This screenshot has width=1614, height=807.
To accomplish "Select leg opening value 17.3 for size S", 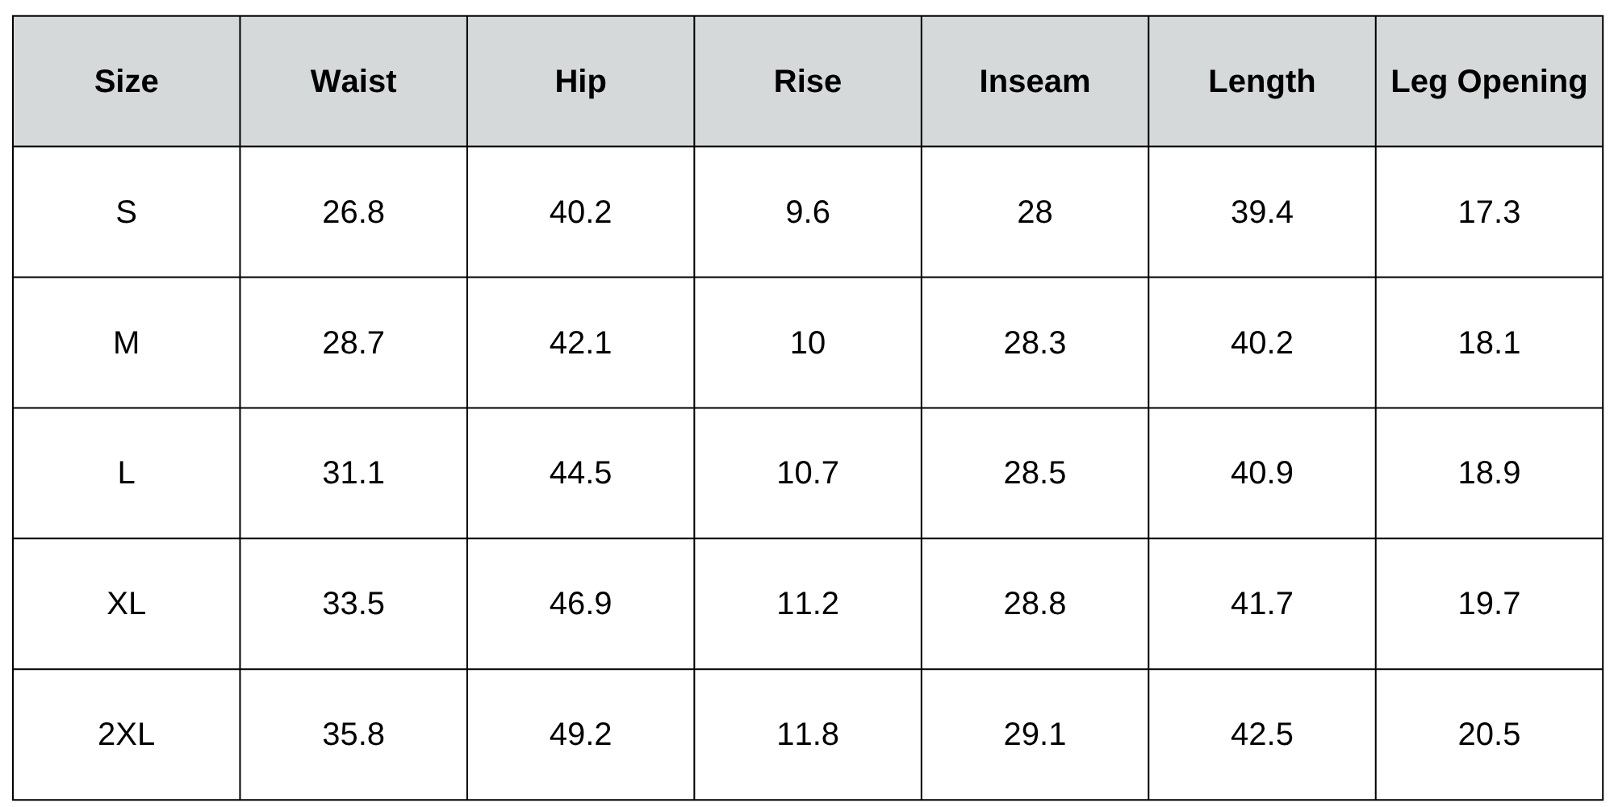I will pyautogui.click(x=1488, y=212).
